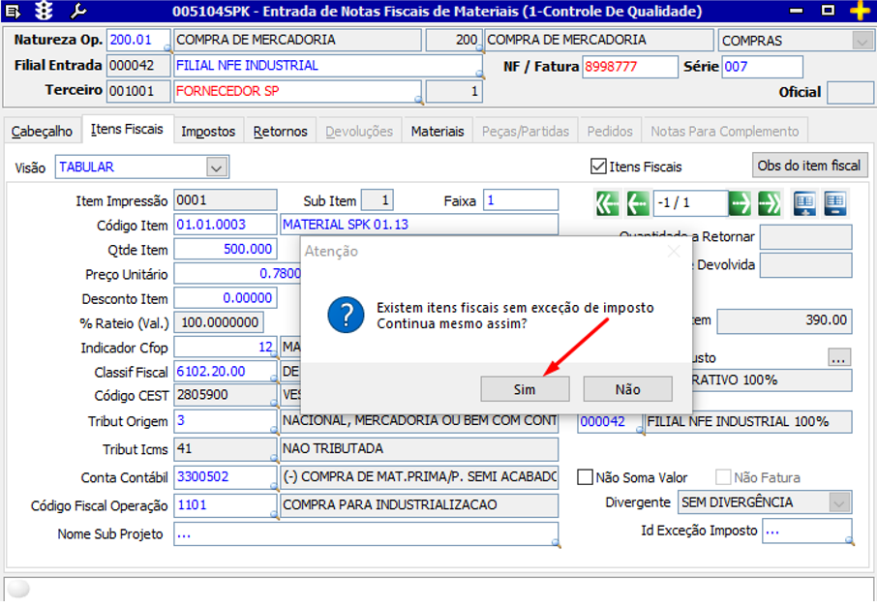This screenshot has width=877, height=608.
Task: Expand the Divergente SEM DIVERGÊNCIA dropdown
Action: tap(839, 502)
